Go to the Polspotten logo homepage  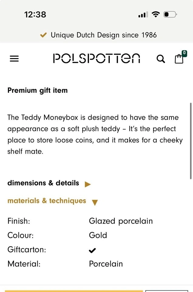[x=96, y=58]
